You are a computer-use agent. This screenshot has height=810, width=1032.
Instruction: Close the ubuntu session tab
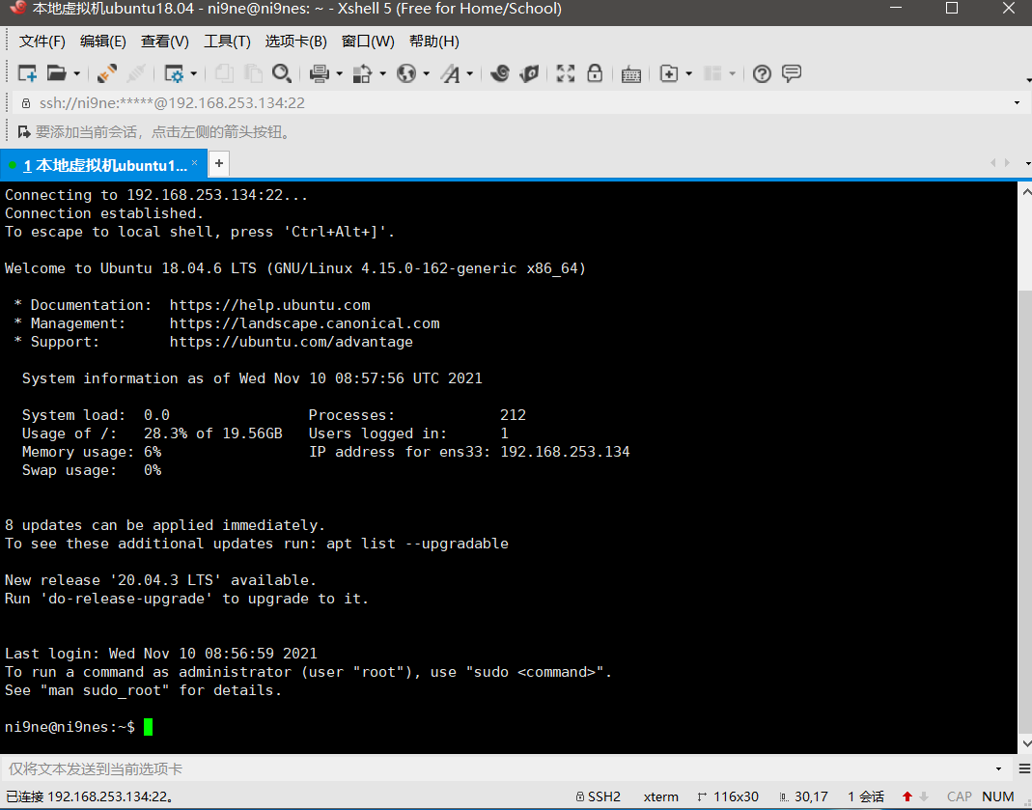click(195, 162)
